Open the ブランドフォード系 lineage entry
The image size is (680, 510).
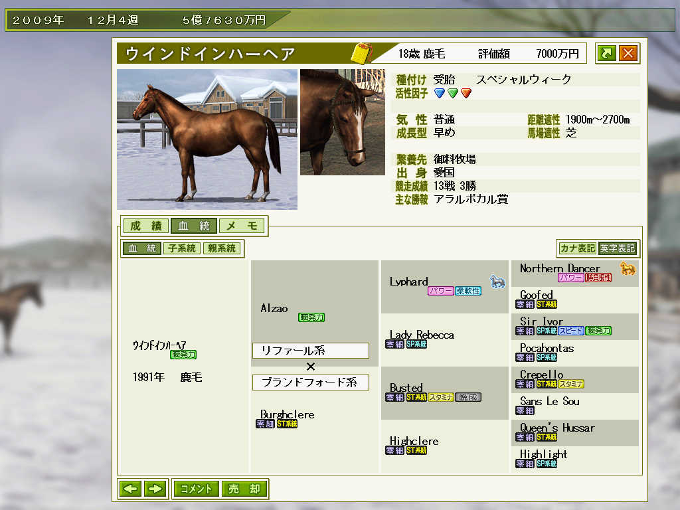click(310, 382)
